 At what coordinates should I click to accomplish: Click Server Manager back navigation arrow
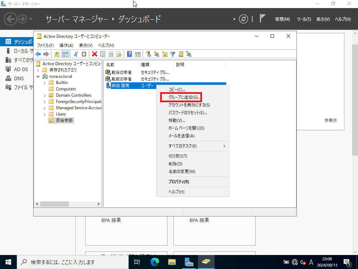(10, 19)
